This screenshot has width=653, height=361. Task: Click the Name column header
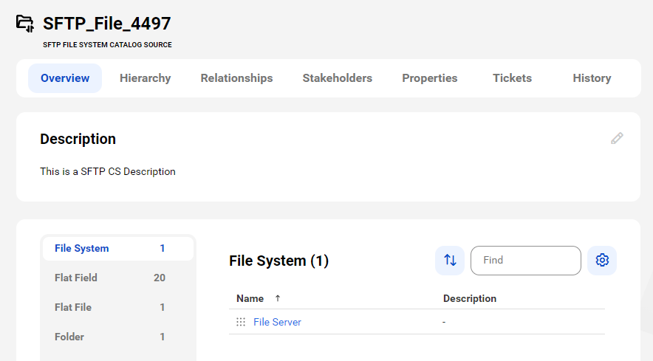250,298
